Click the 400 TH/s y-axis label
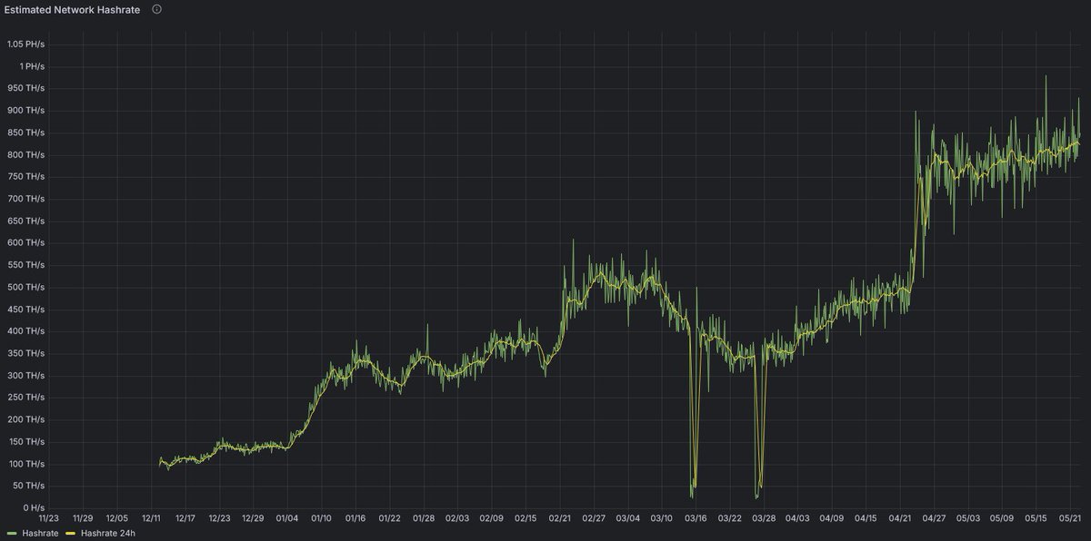 coord(26,331)
